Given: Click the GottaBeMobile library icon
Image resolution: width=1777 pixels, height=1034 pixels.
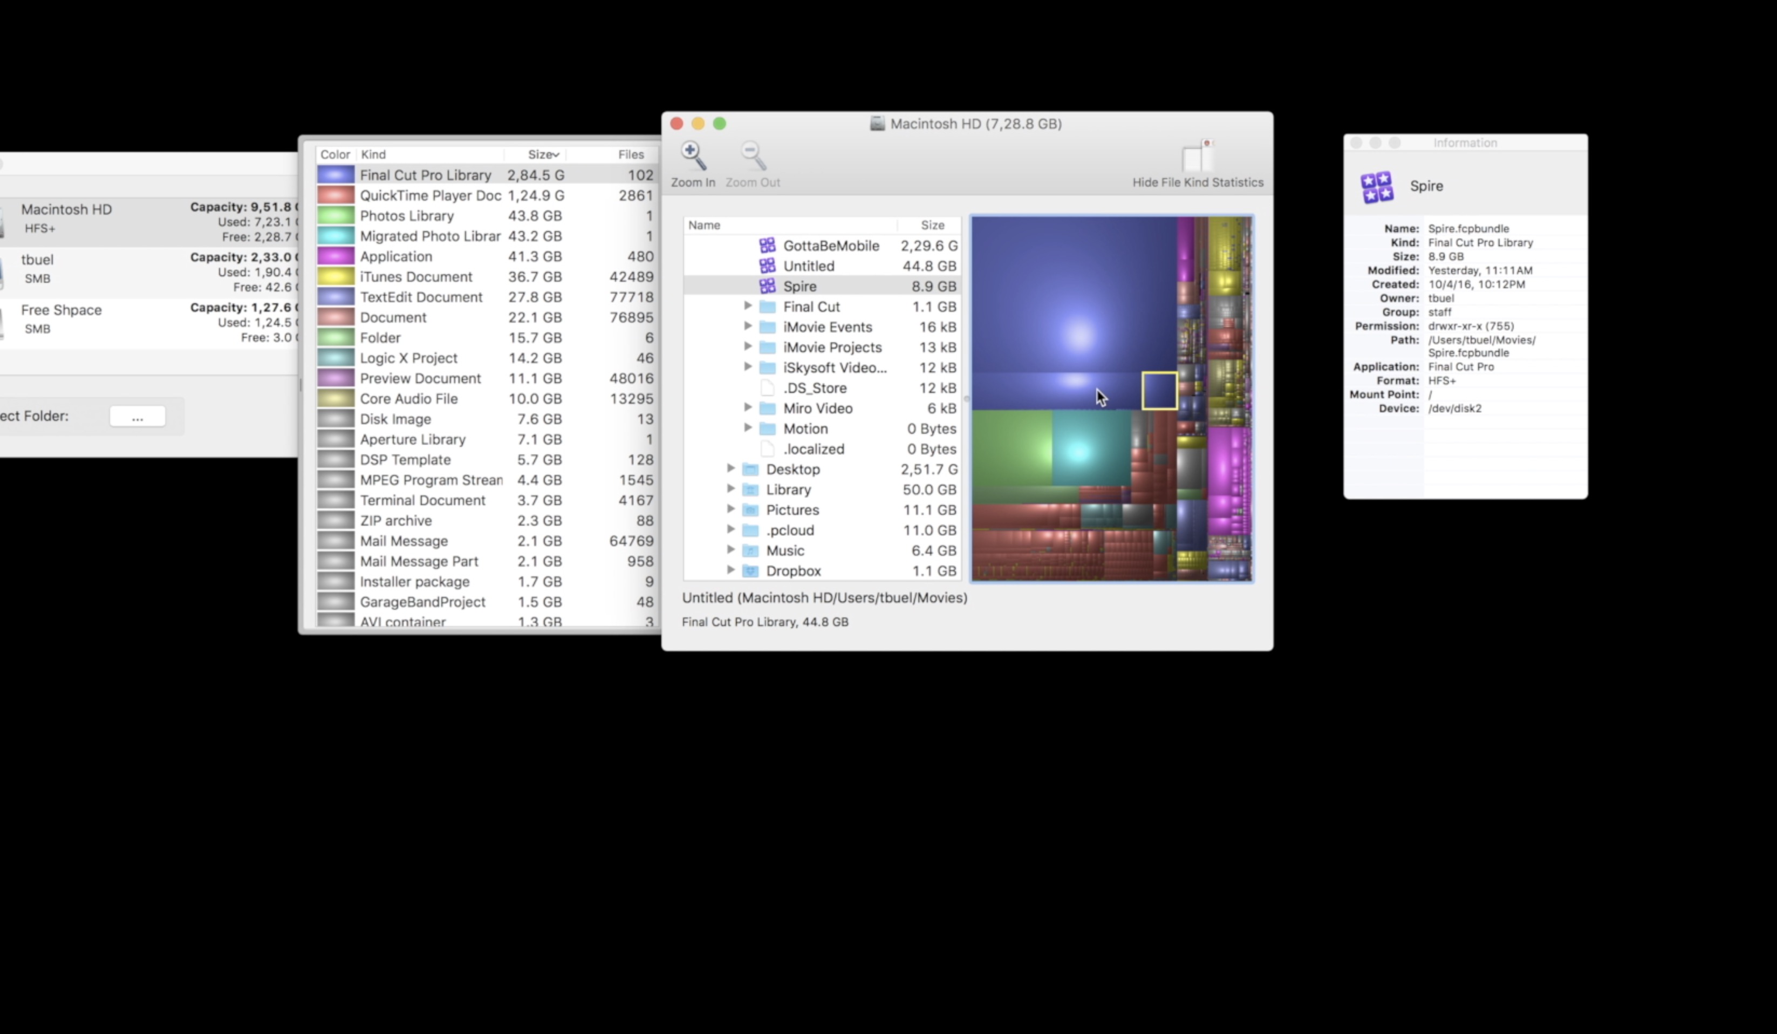Looking at the screenshot, I should (x=767, y=246).
